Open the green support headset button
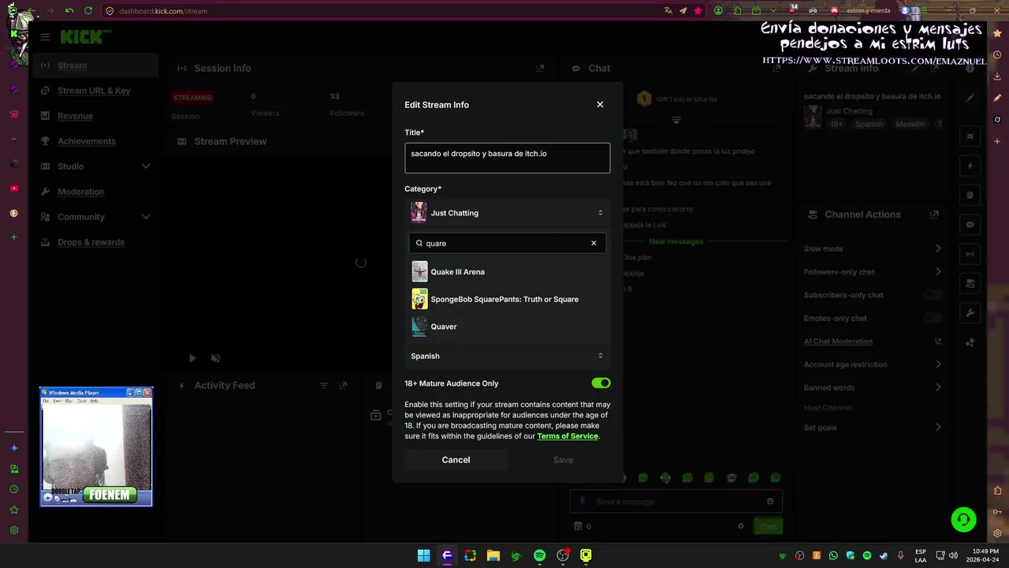The width and height of the screenshot is (1009, 568). tap(963, 519)
